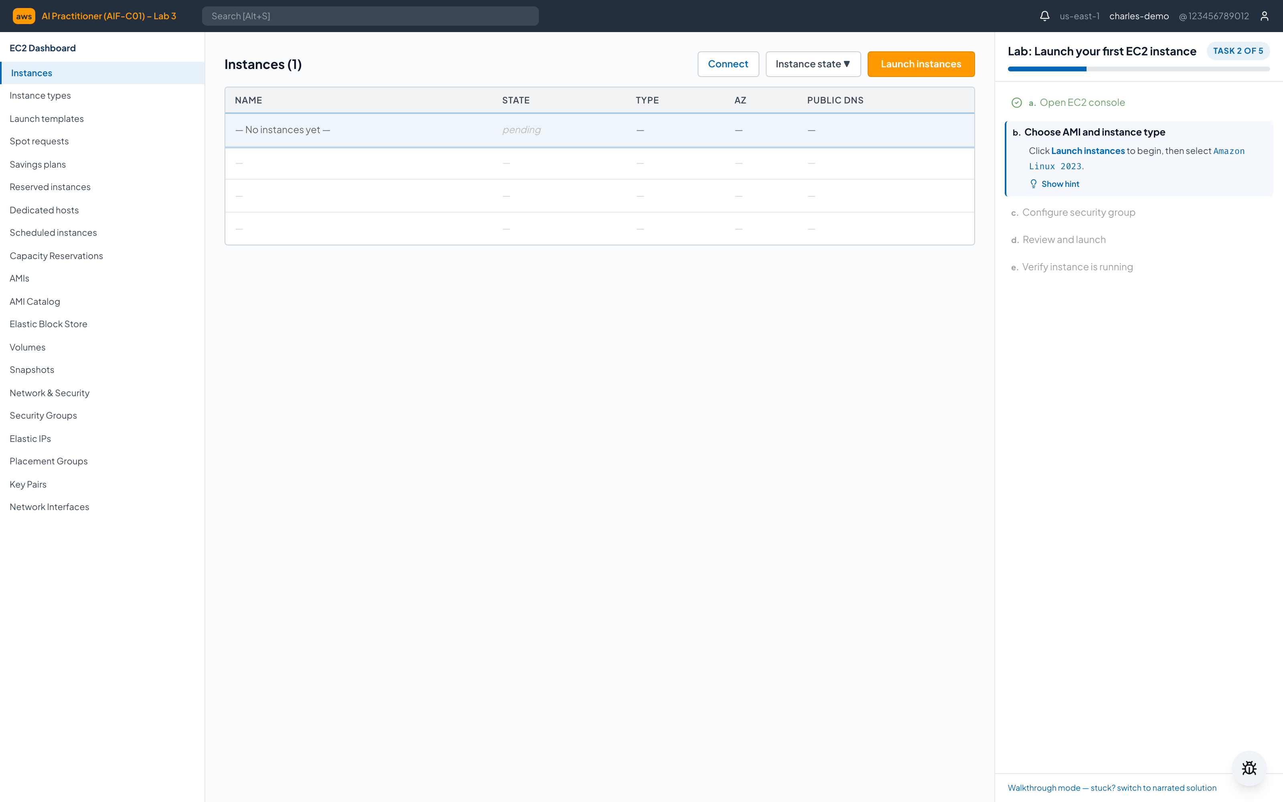
Task: Click the bug report floating button
Action: [1249, 768]
